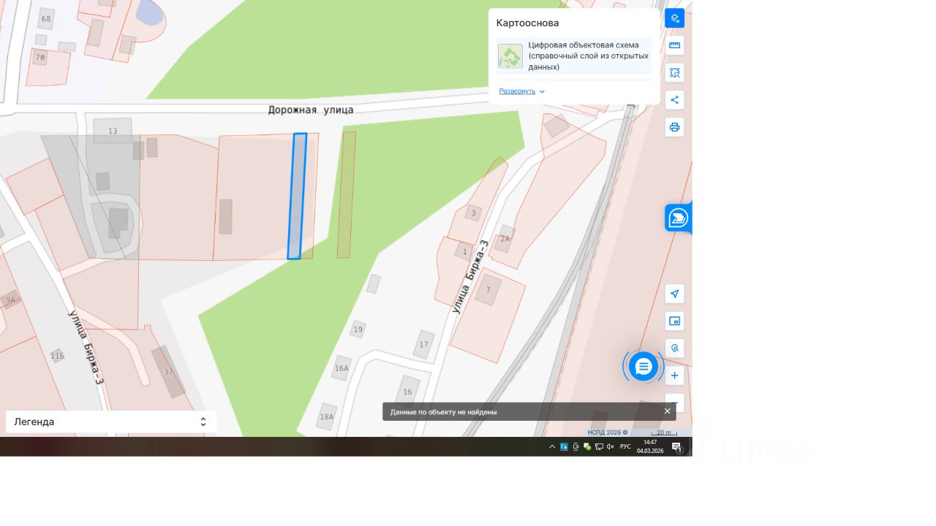Click building 2А on the map

[x=505, y=239]
